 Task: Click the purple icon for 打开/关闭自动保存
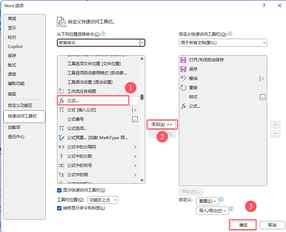[x=183, y=60]
